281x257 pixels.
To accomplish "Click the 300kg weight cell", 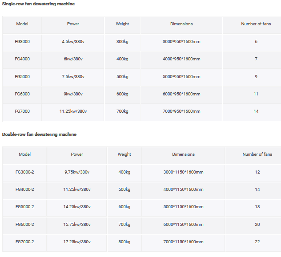I will [122, 41].
